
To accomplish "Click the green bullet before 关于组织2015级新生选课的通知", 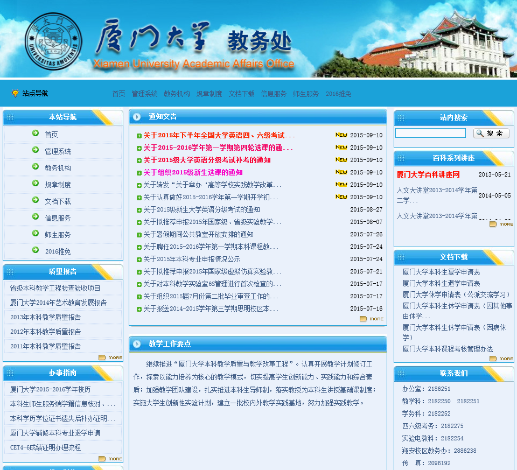I will (x=139, y=173).
